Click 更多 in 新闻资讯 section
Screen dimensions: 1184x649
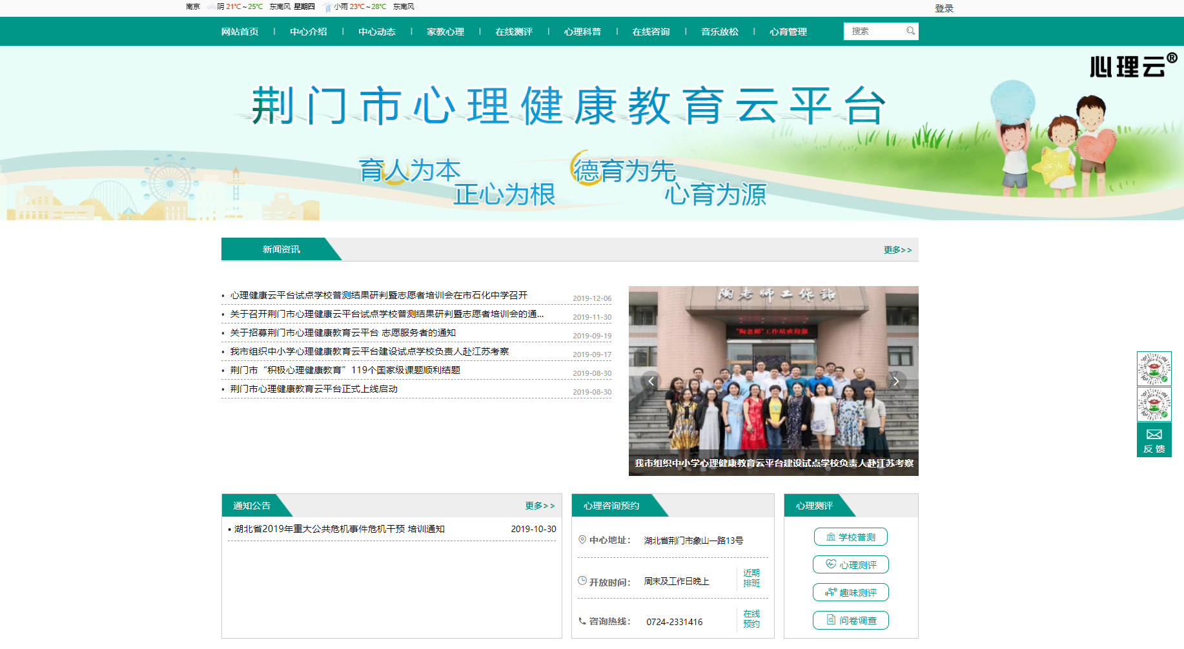coord(897,250)
